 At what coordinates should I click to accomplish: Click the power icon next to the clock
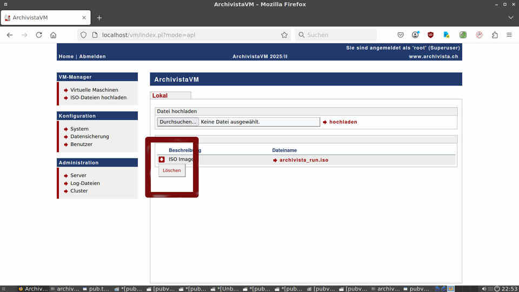497,289
